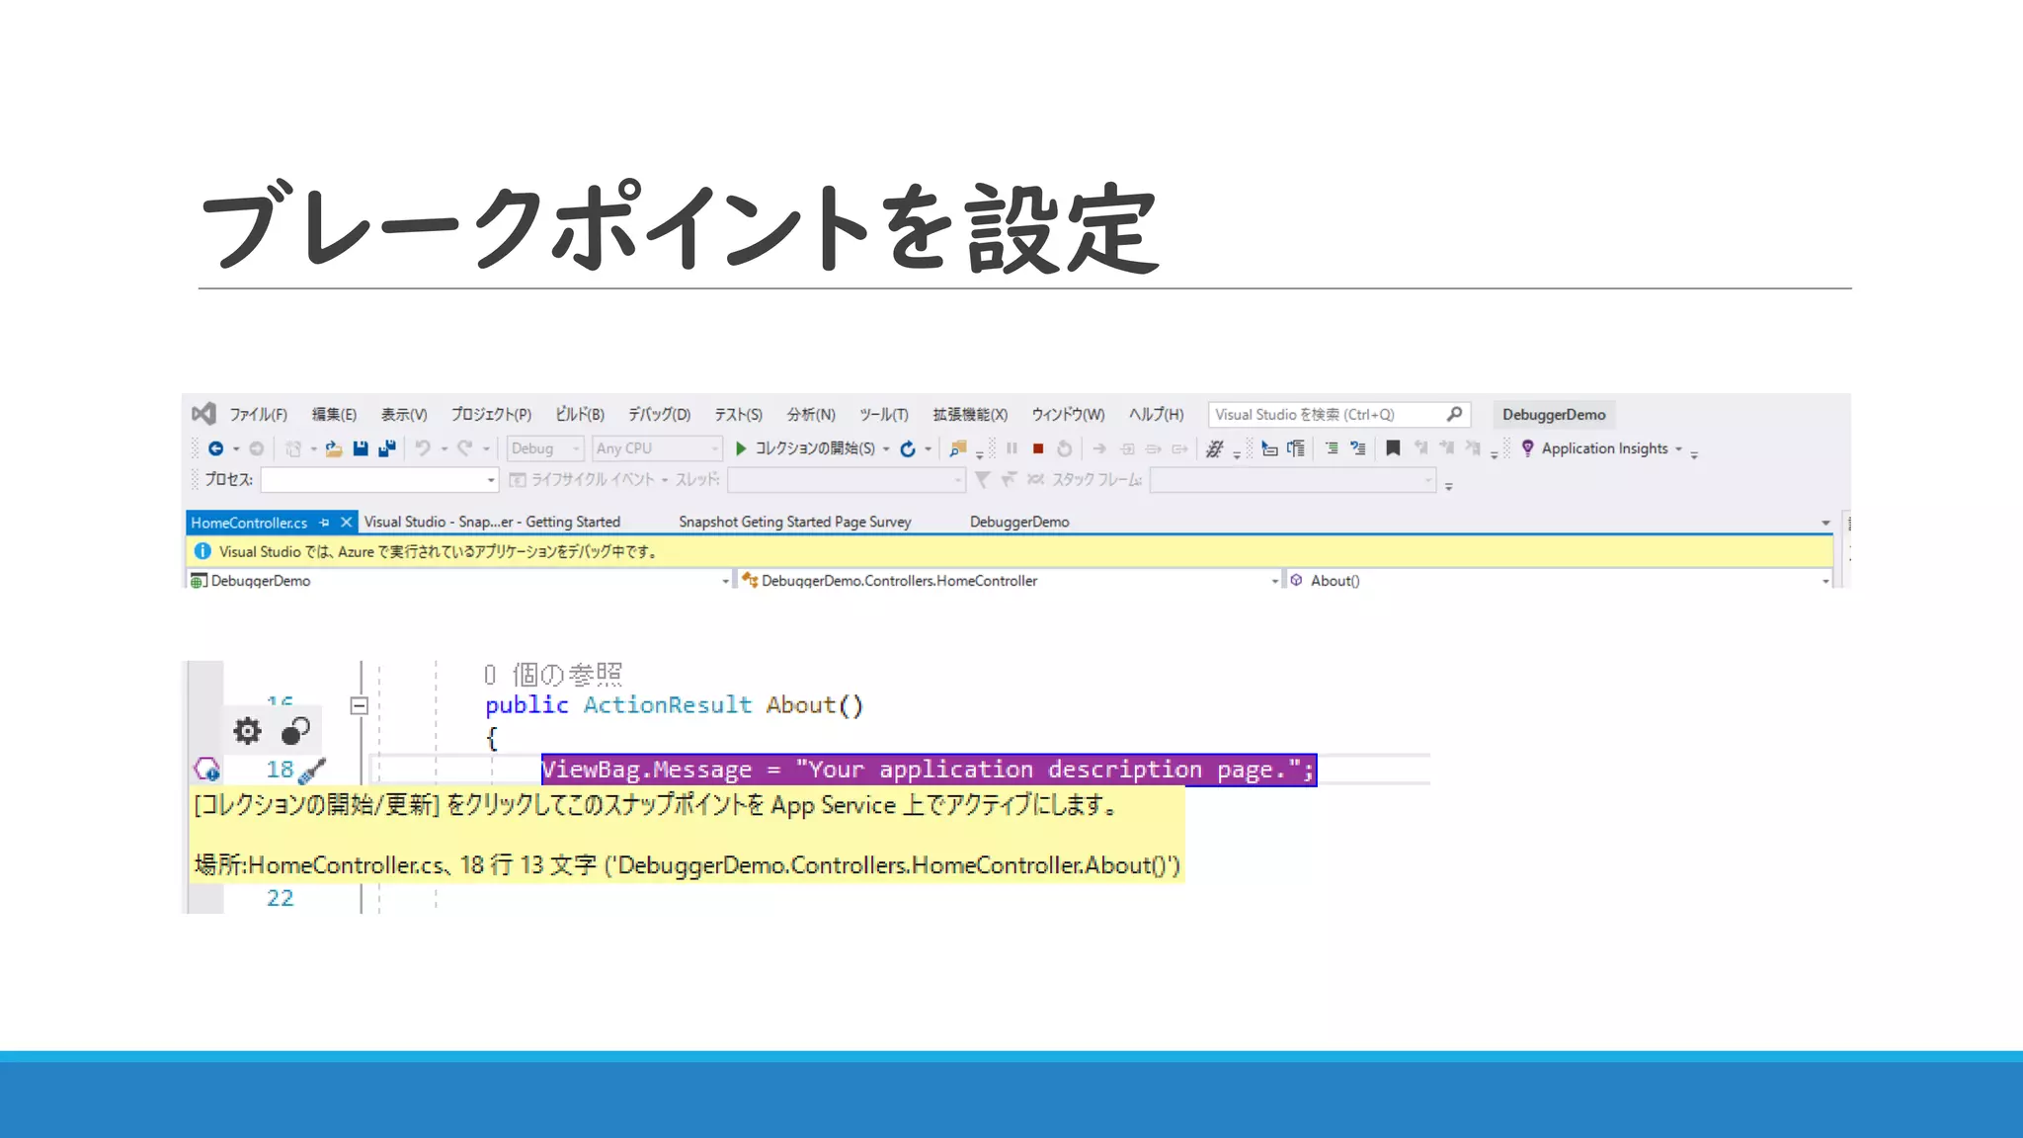Open the ツール(T) menu
Image resolution: width=2023 pixels, height=1138 pixels.
[x=884, y=415]
